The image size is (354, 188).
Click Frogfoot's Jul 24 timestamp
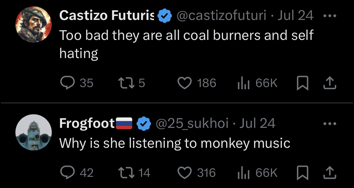[257, 123]
